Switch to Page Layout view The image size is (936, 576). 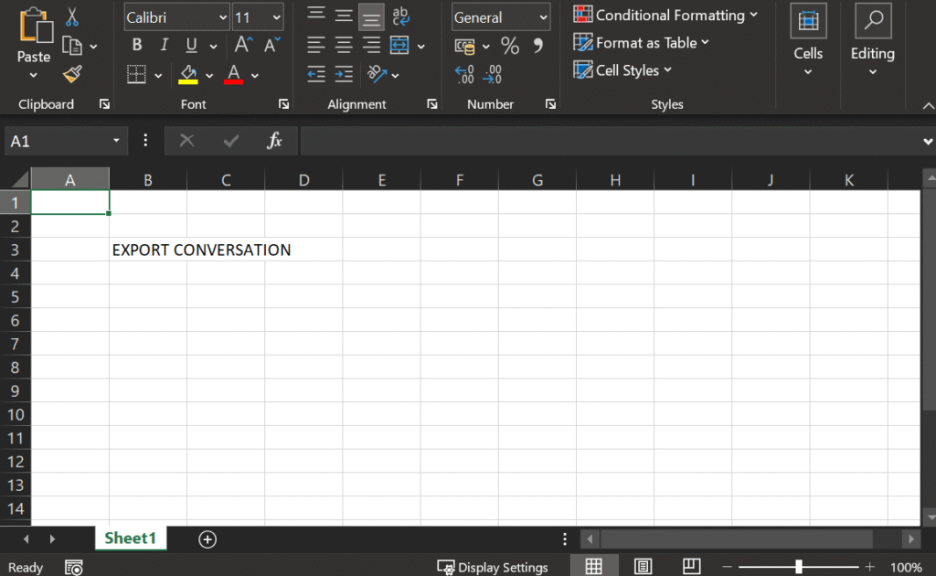[643, 567]
